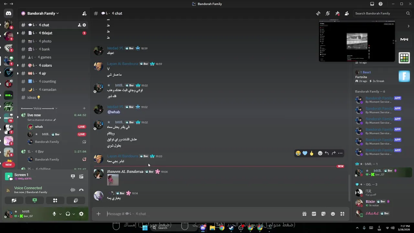
Task: Open help question mark in title bar
Action: click(x=381, y=4)
